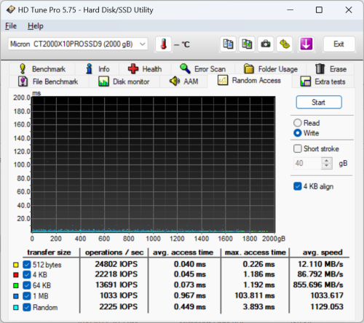Uncheck the 1 MB transfer size checkbox
Image resolution: width=364 pixels, height=323 pixels.
point(27,296)
